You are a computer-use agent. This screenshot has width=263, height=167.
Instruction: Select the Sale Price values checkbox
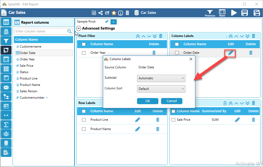(173, 120)
